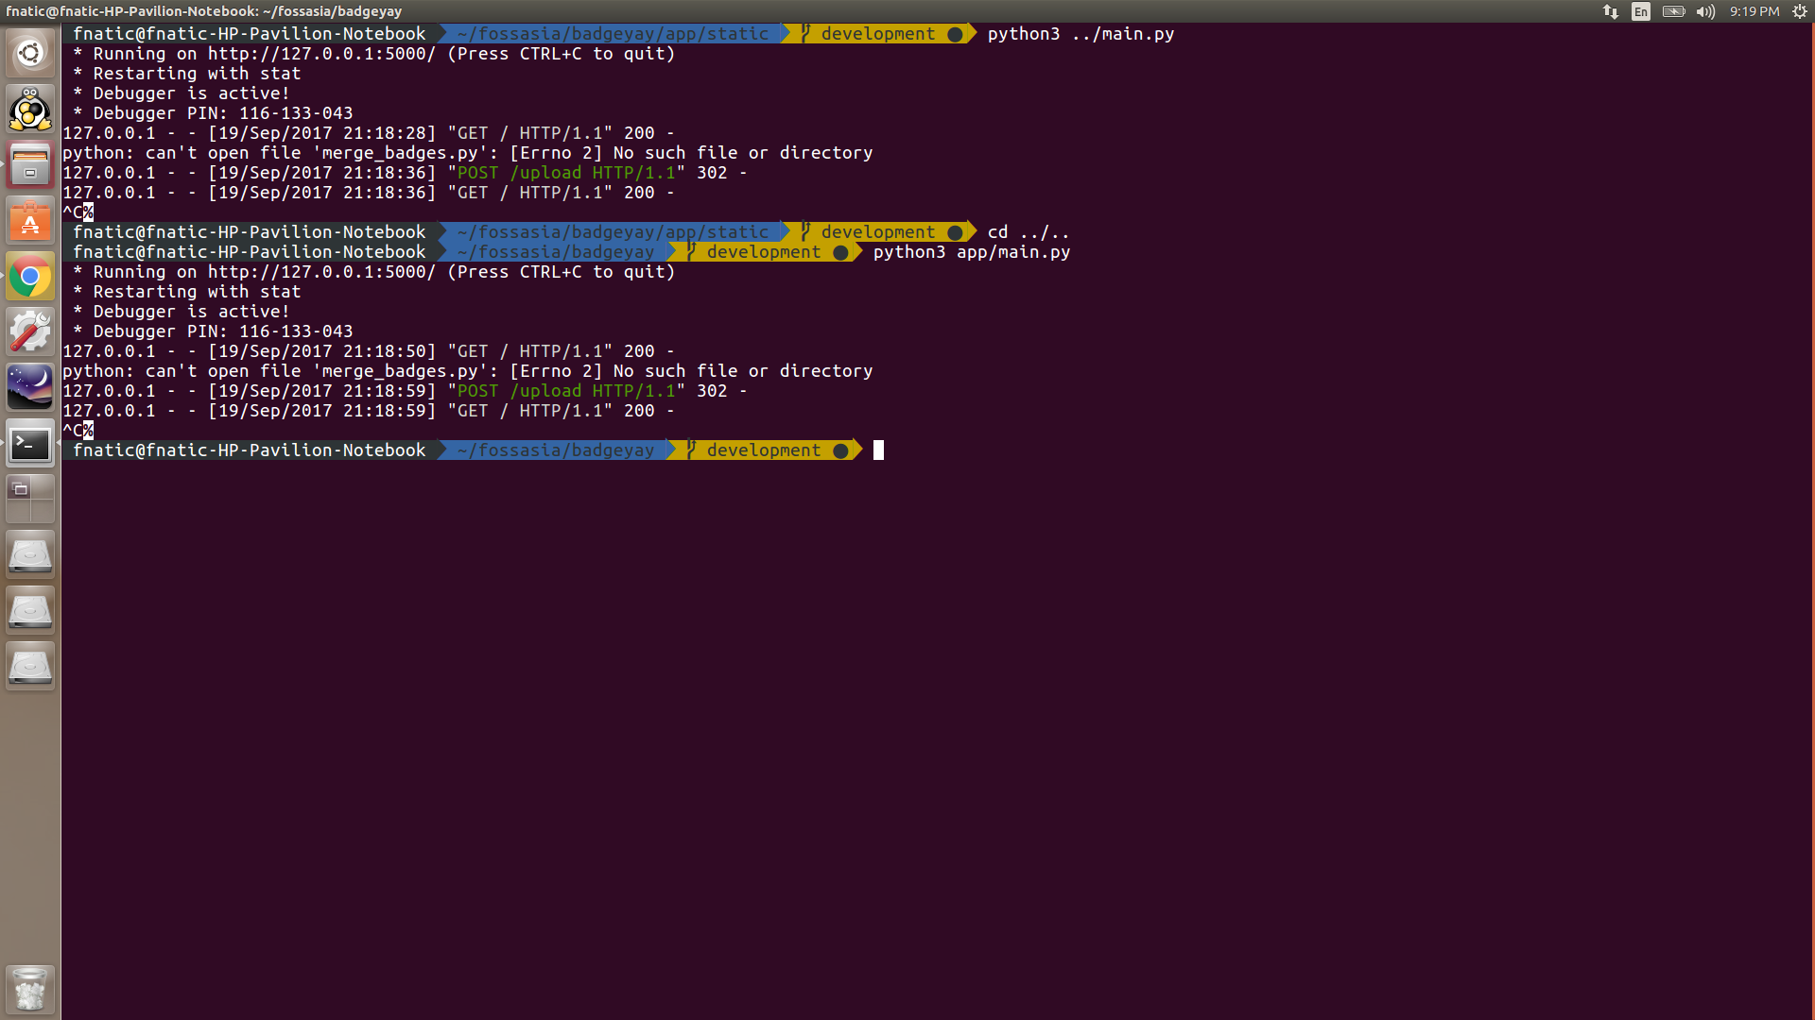Open the 9:19 PM clock menu
The width and height of the screenshot is (1815, 1020).
pyautogui.click(x=1754, y=11)
